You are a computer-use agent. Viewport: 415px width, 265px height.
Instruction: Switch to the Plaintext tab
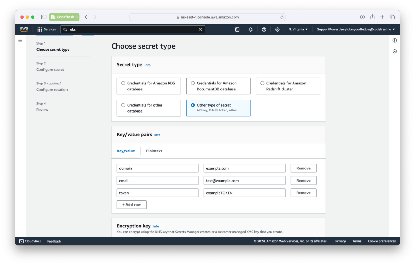pos(154,151)
